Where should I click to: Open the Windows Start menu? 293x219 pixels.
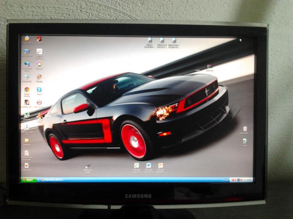(28, 180)
